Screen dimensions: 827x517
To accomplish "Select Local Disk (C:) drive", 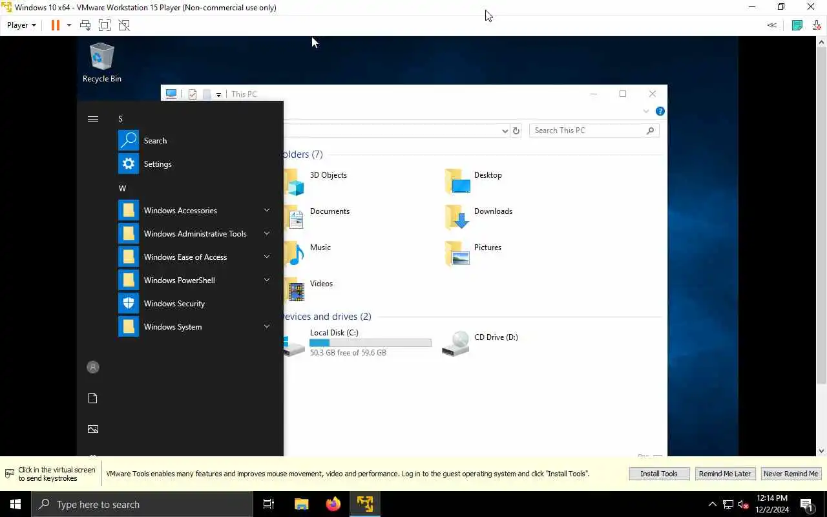I will coord(358,343).
